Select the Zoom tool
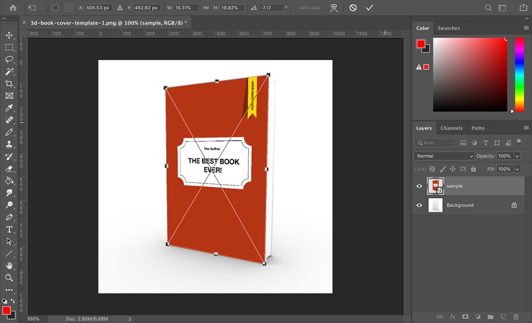 point(8,277)
